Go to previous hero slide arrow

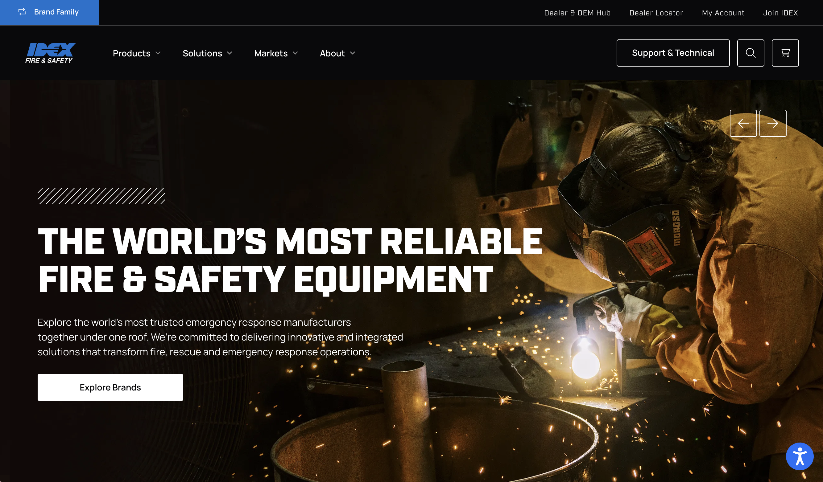pyautogui.click(x=743, y=123)
